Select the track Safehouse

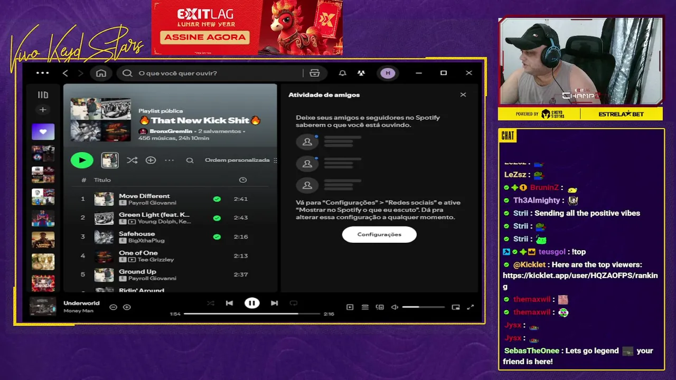[170, 236]
